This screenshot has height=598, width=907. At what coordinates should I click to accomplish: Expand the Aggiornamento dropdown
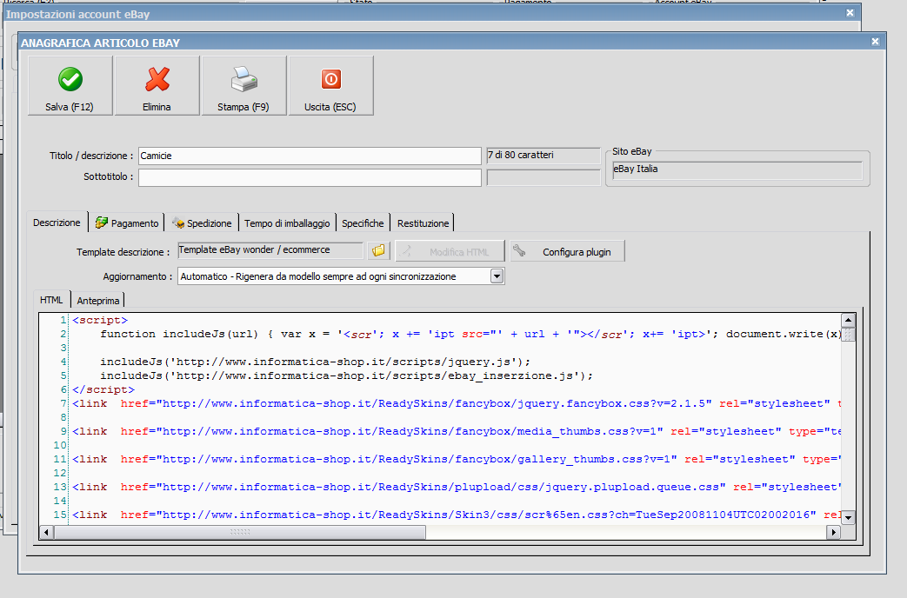[497, 276]
